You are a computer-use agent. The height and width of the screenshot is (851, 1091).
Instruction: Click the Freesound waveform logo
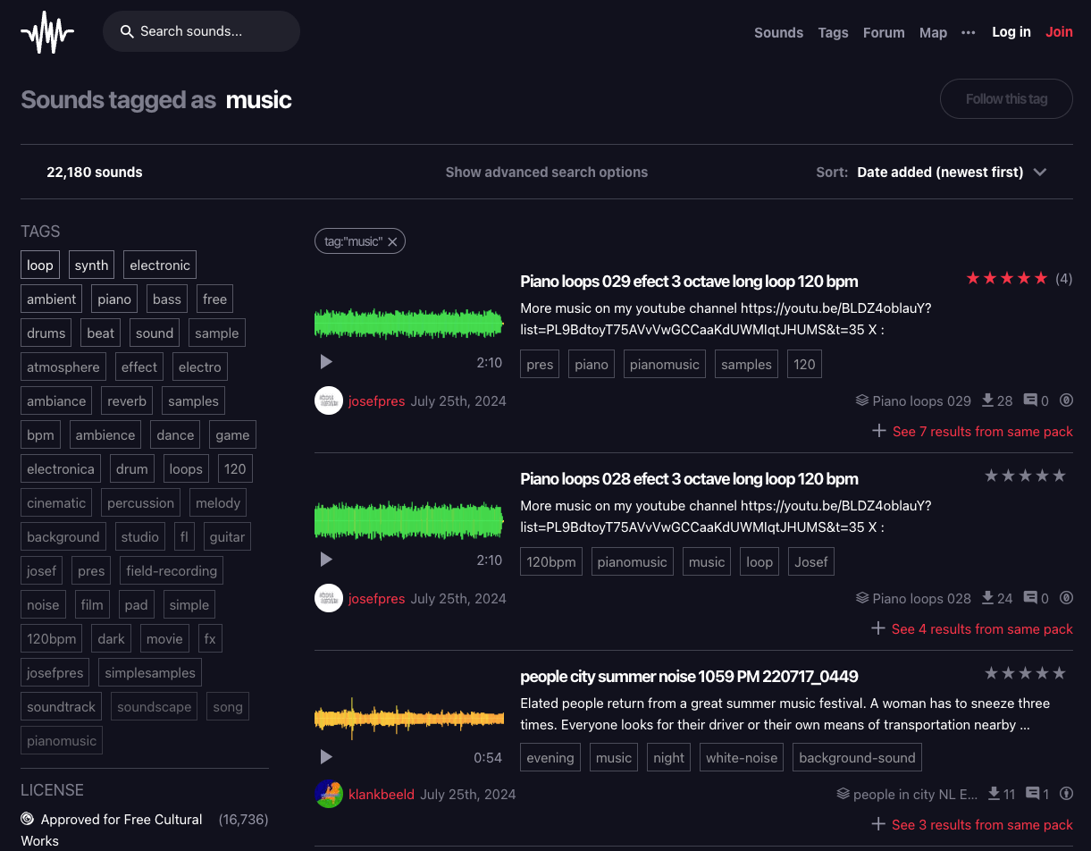tap(47, 32)
